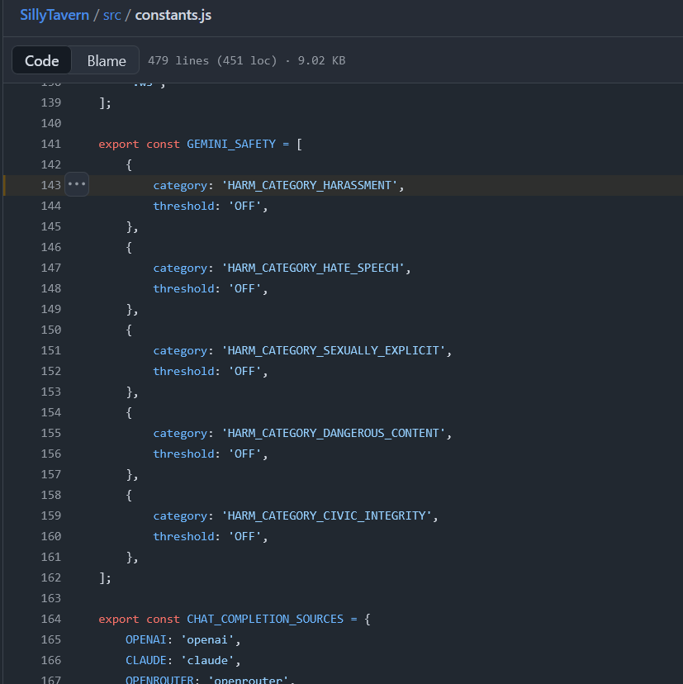
Task: Select line number 155
Action: [51, 433]
